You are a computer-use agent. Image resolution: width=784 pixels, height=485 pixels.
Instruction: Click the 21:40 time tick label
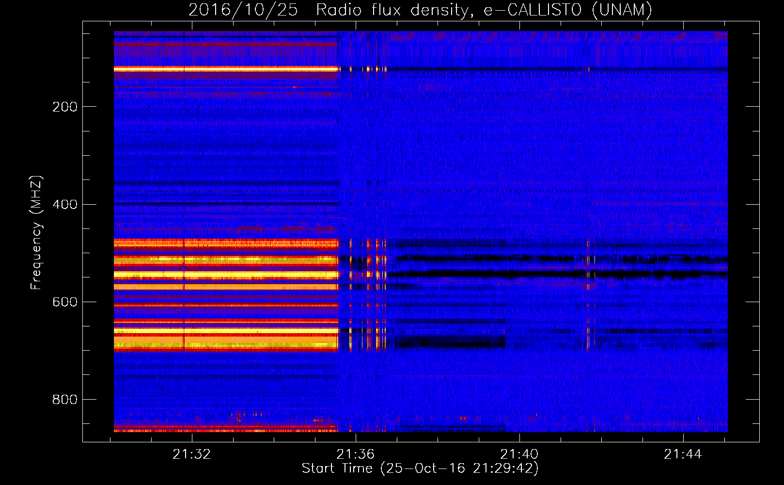[x=519, y=454]
